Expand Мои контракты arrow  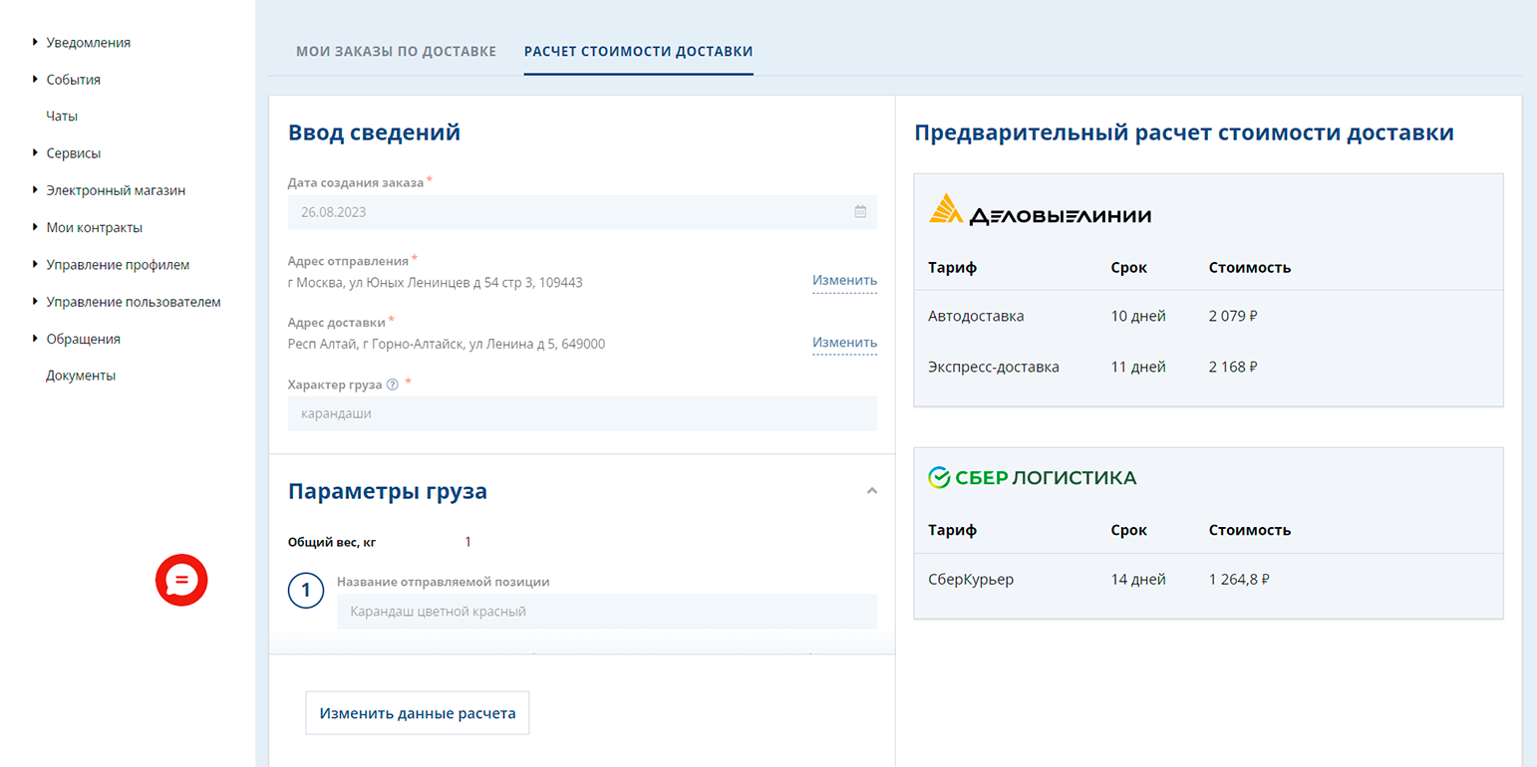[x=35, y=227]
